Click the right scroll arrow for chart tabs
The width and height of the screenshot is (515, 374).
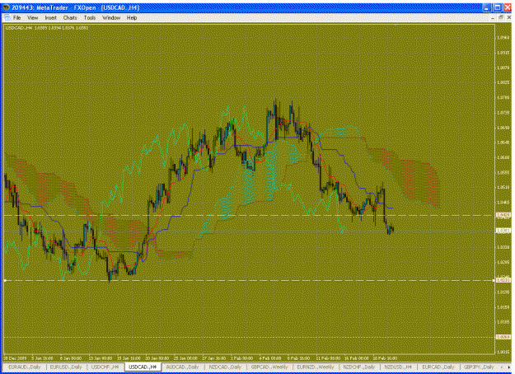[x=510, y=367]
